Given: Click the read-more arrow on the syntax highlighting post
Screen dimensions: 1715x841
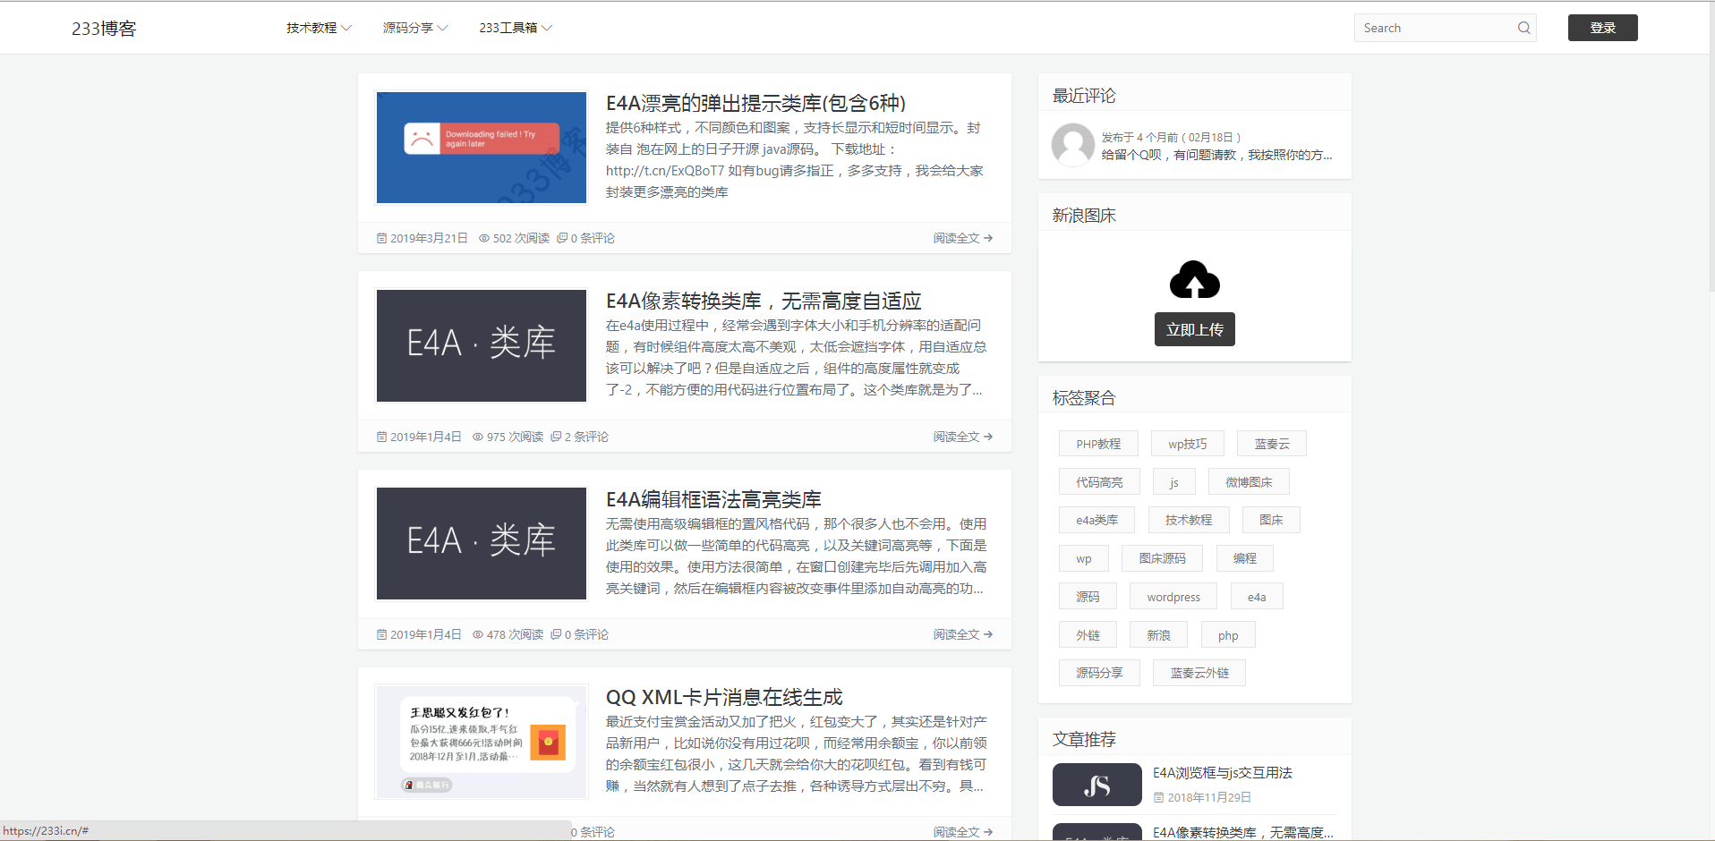Looking at the screenshot, I should pos(988,634).
